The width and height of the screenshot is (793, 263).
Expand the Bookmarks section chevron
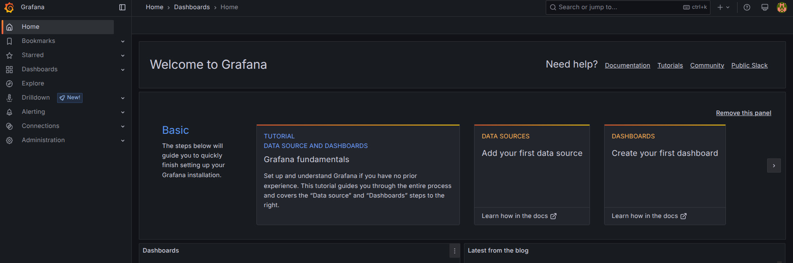click(123, 41)
